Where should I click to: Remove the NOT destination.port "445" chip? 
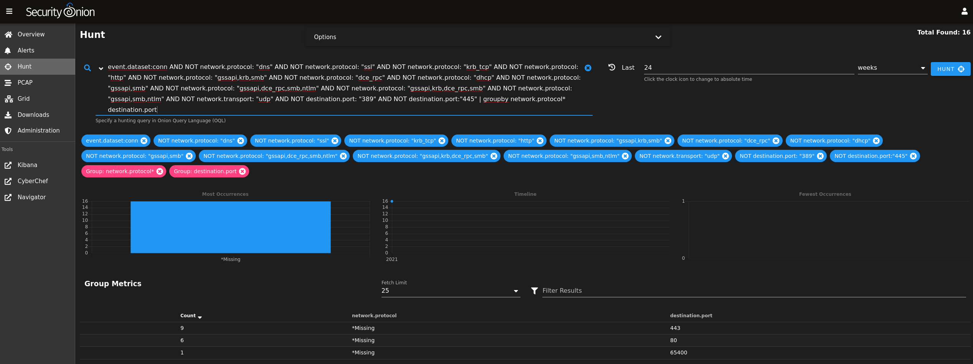914,156
